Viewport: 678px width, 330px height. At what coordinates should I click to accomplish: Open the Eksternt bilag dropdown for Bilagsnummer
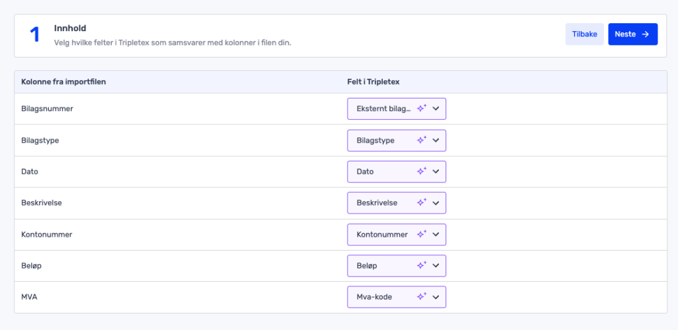tap(397, 109)
